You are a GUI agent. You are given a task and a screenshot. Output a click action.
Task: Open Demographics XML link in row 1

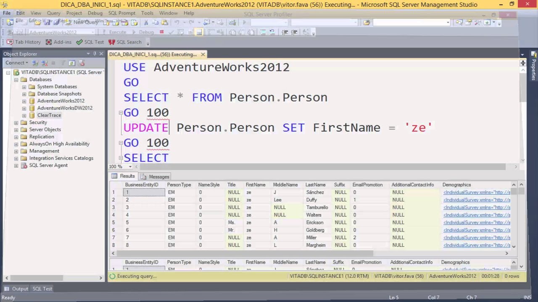(477, 192)
